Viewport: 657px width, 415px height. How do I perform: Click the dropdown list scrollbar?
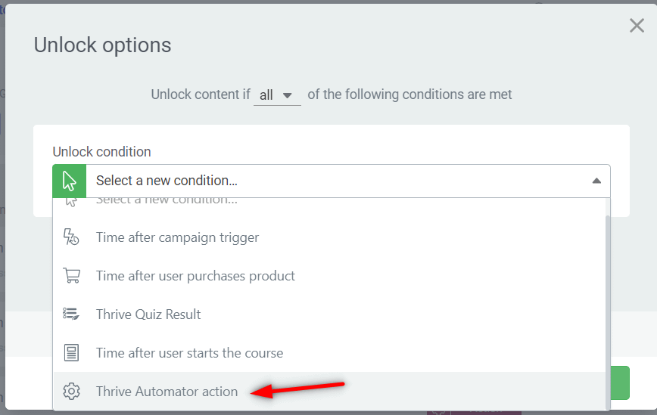(607, 302)
